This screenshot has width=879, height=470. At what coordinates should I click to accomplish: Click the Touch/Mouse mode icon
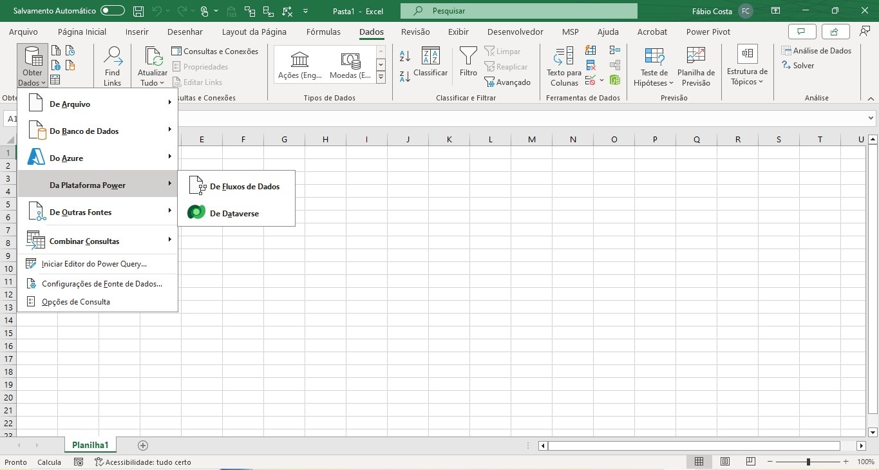pos(204,11)
